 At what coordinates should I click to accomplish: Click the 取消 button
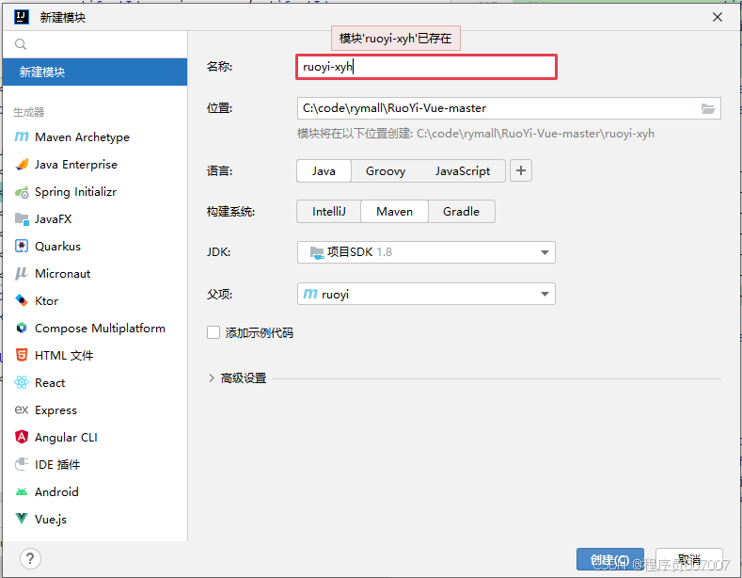689,559
